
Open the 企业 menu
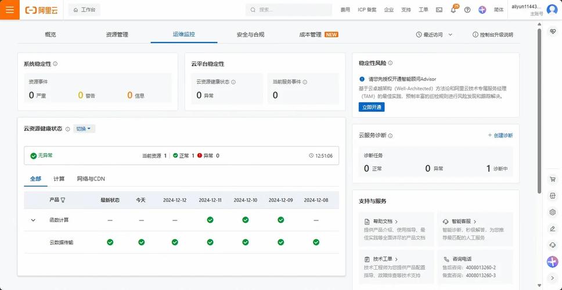coord(389,10)
